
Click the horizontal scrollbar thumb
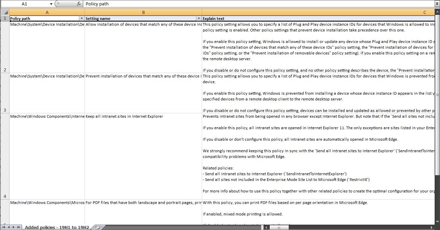279,227
